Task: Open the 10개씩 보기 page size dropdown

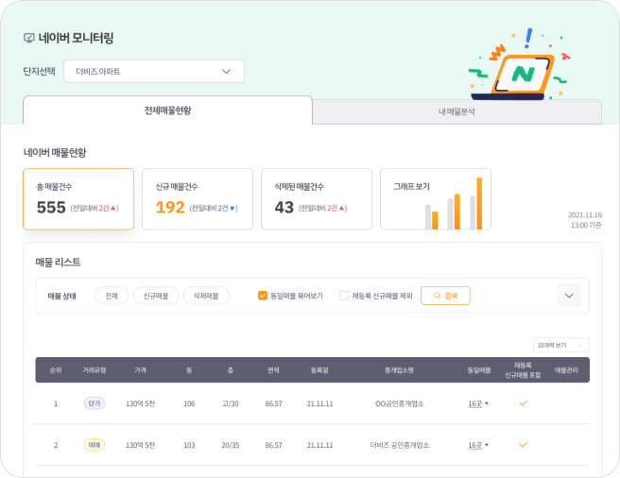Action: click(561, 345)
